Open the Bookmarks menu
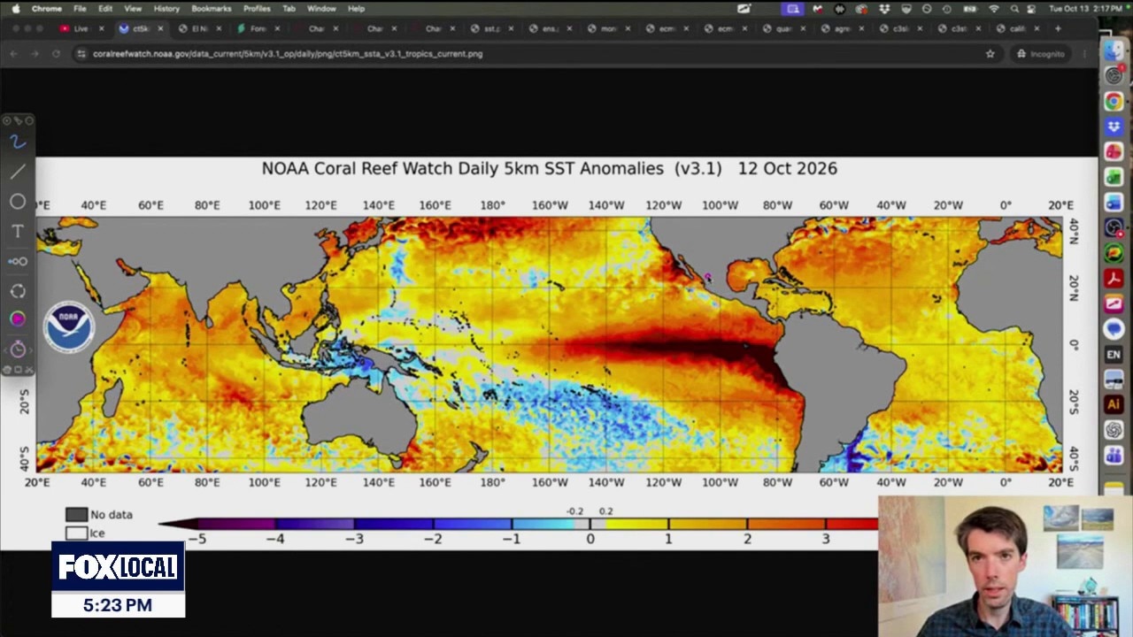 point(211,9)
